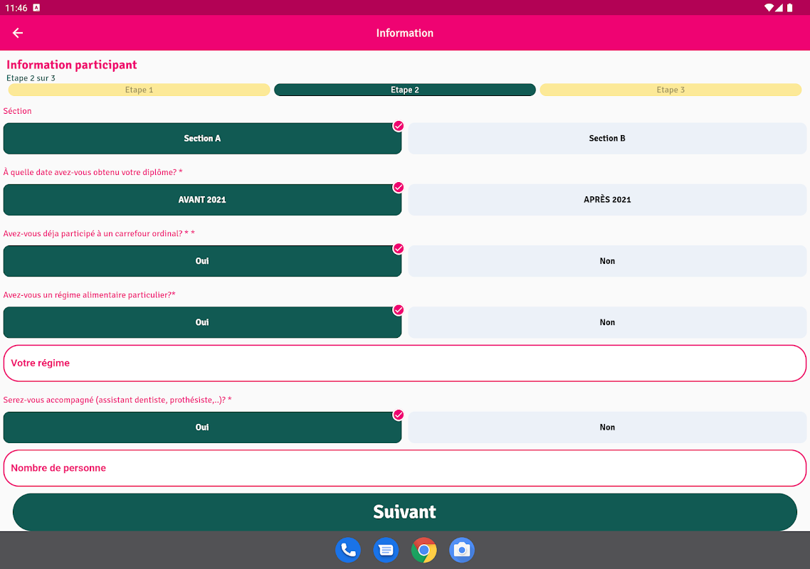Choose AVANT 2021 for diploma date
Image resolution: width=810 pixels, height=569 pixels.
tap(202, 200)
